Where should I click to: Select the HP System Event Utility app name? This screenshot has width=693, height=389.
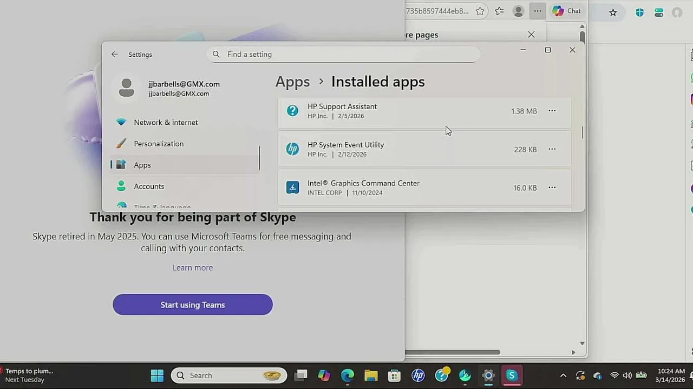[x=345, y=145]
